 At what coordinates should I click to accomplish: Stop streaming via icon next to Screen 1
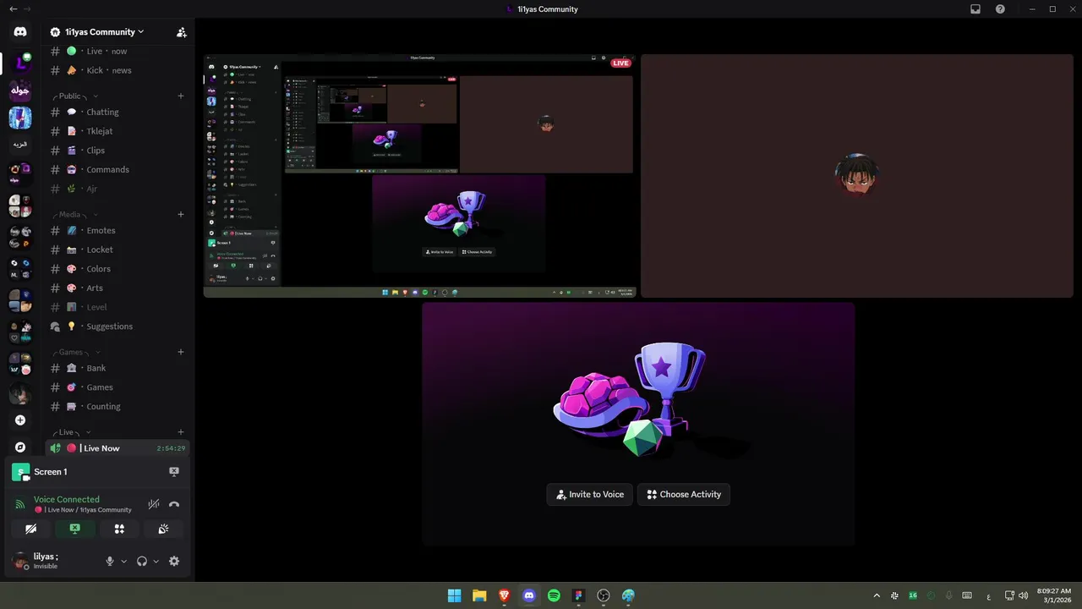(174, 472)
